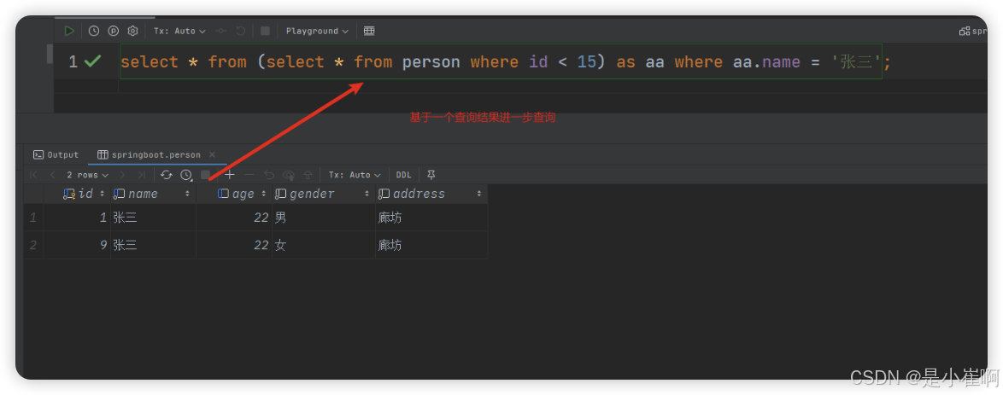
Task: Go to last page of results
Action: (141, 175)
